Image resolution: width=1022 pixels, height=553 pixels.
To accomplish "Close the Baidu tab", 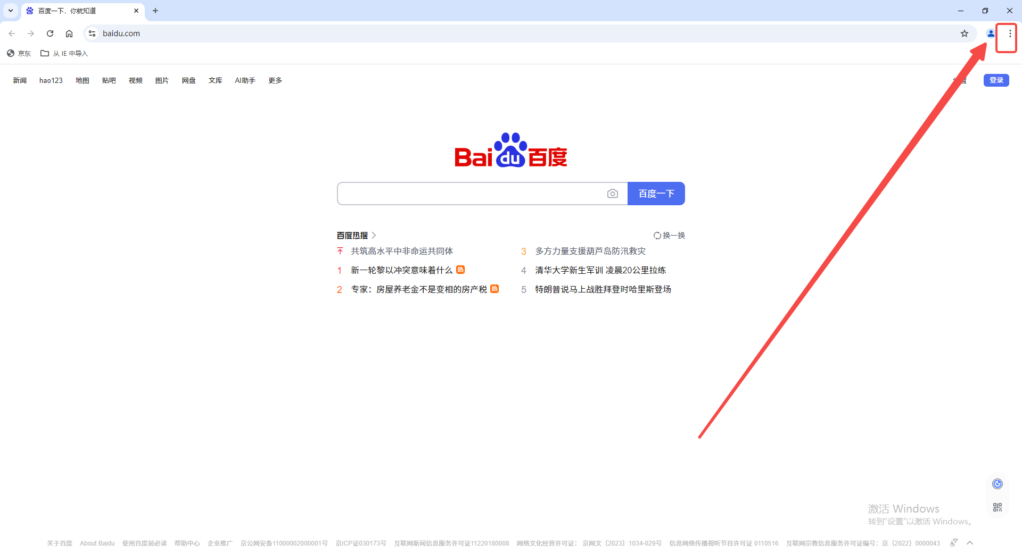I will tap(136, 11).
